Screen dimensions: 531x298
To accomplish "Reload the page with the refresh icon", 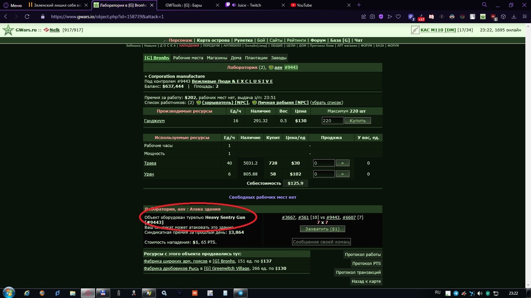I will pyautogui.click(x=27, y=17).
